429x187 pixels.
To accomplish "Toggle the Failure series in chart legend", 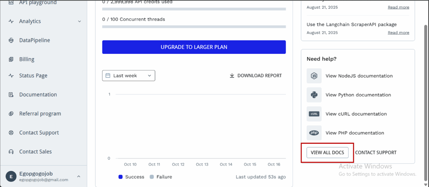I will click(161, 177).
